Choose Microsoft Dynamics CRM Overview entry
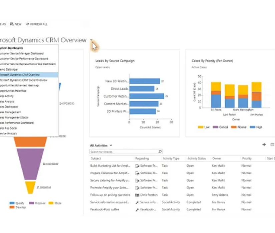 coord(29,75)
